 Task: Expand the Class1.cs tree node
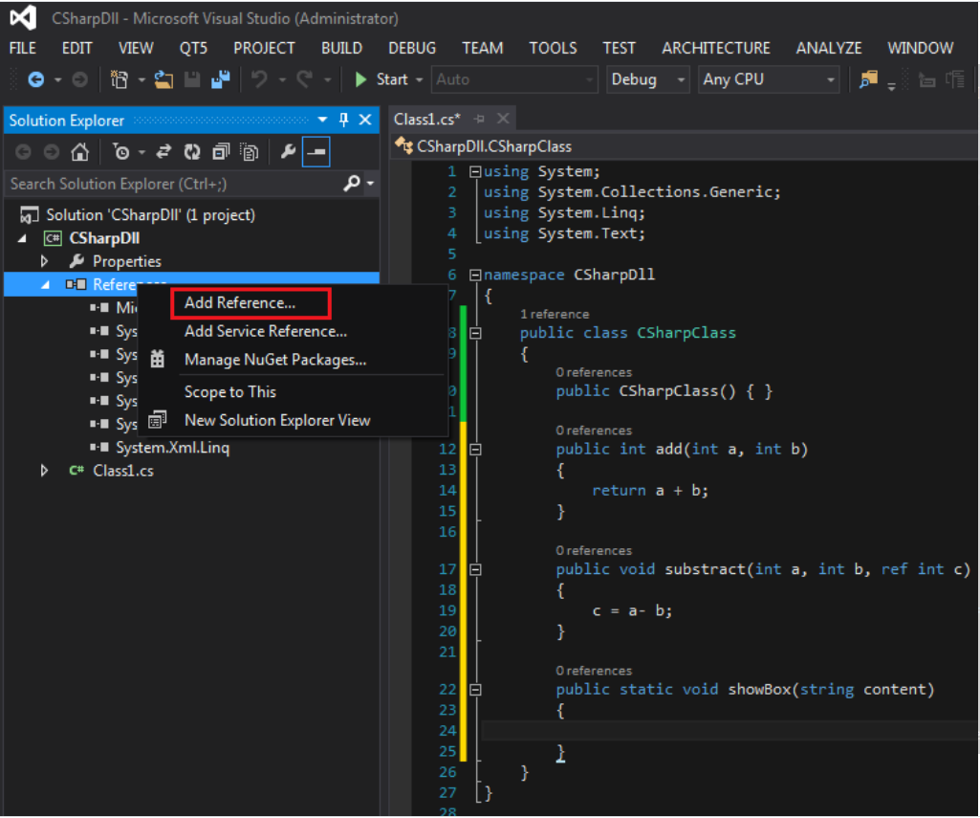click(x=44, y=471)
